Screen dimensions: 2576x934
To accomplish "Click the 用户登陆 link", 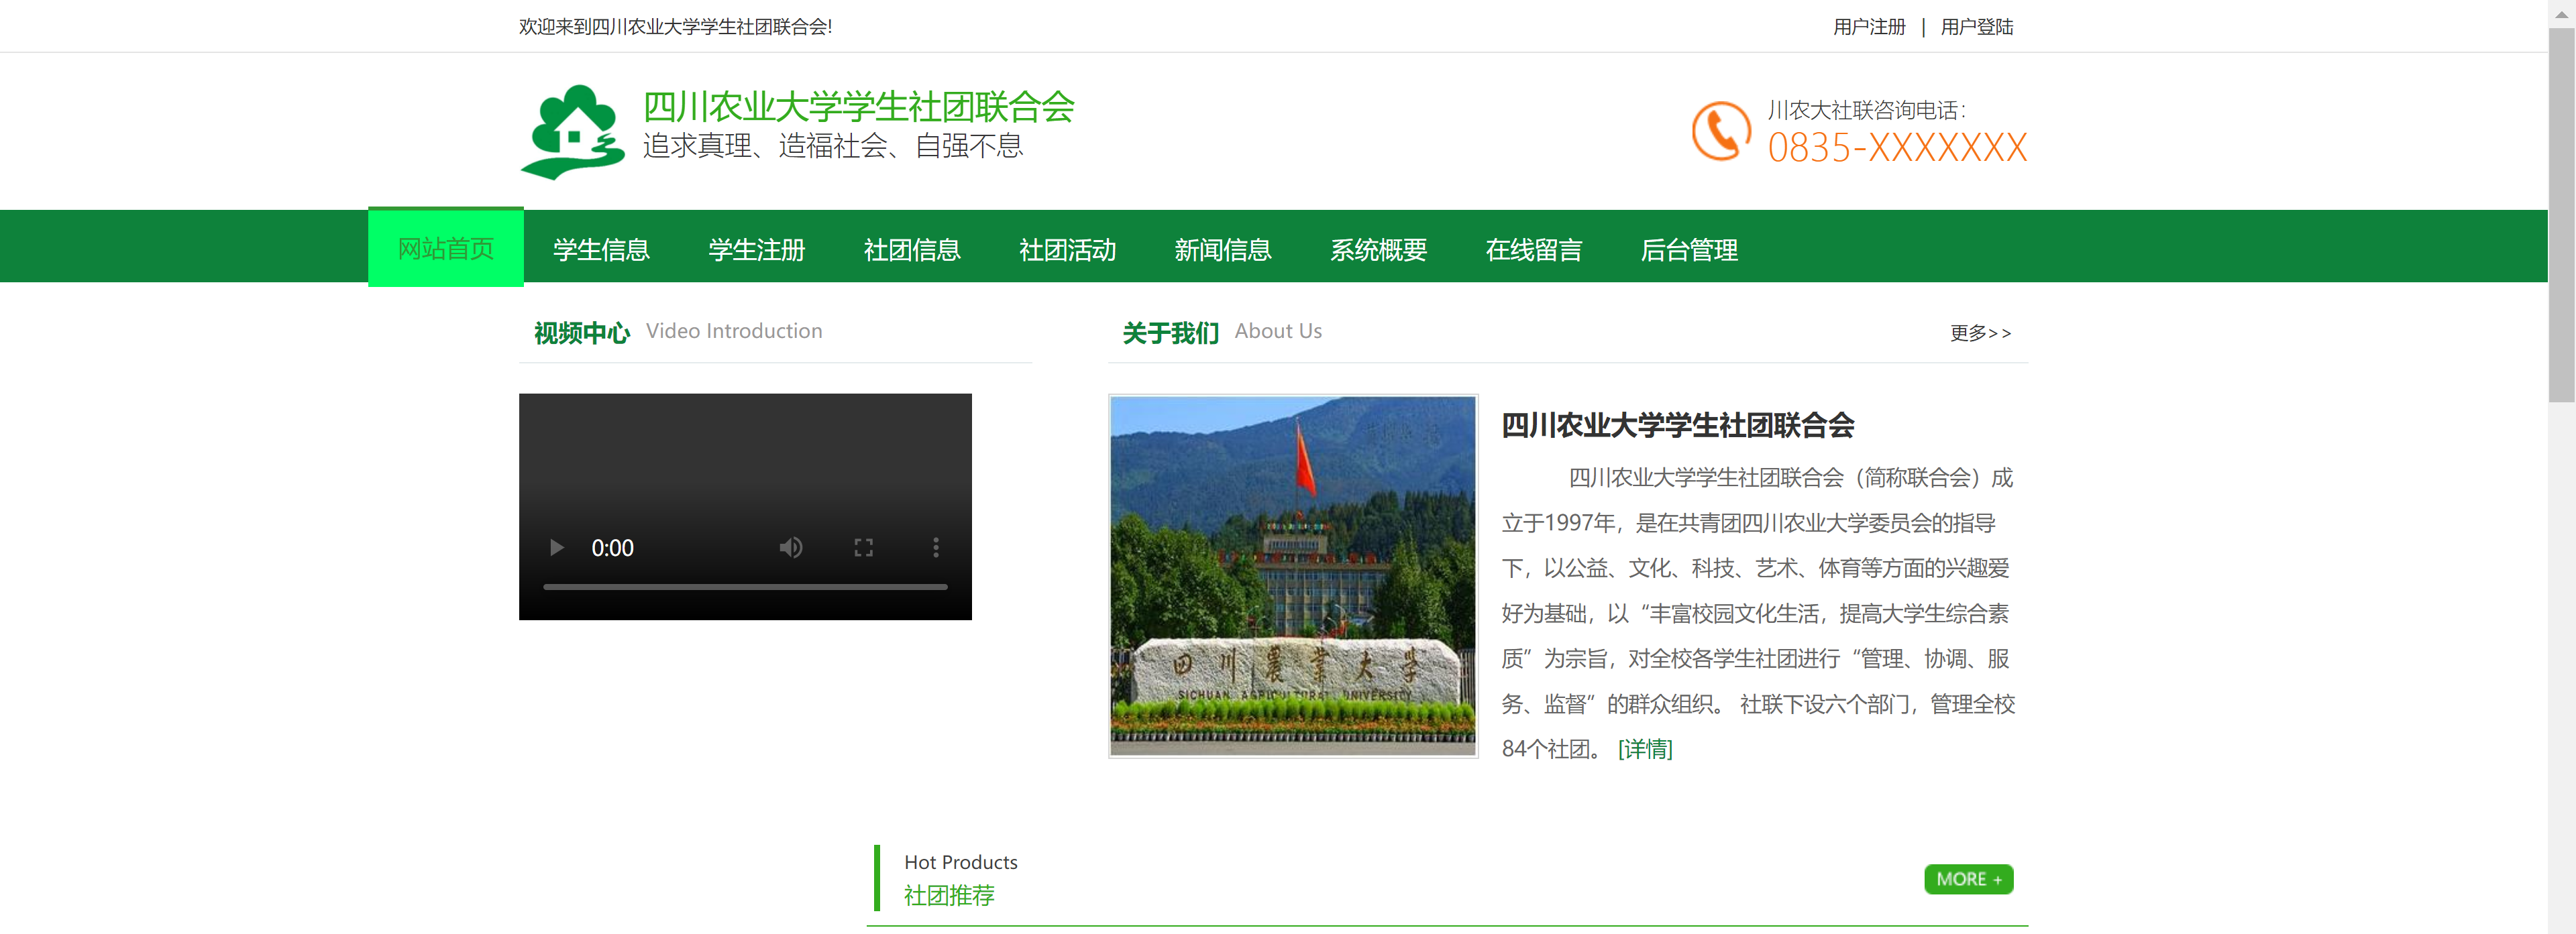I will click(x=1976, y=27).
